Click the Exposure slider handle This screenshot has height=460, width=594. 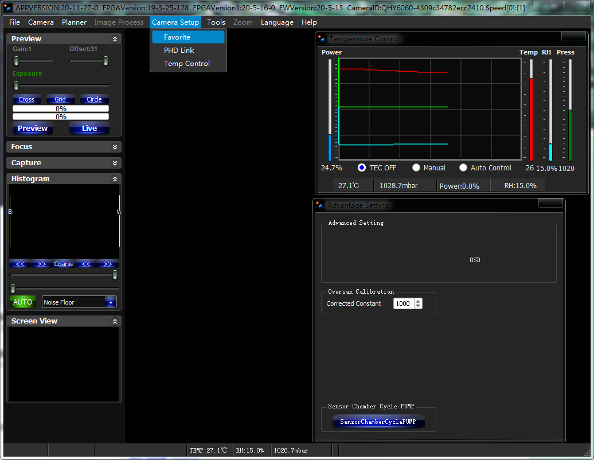16,85
